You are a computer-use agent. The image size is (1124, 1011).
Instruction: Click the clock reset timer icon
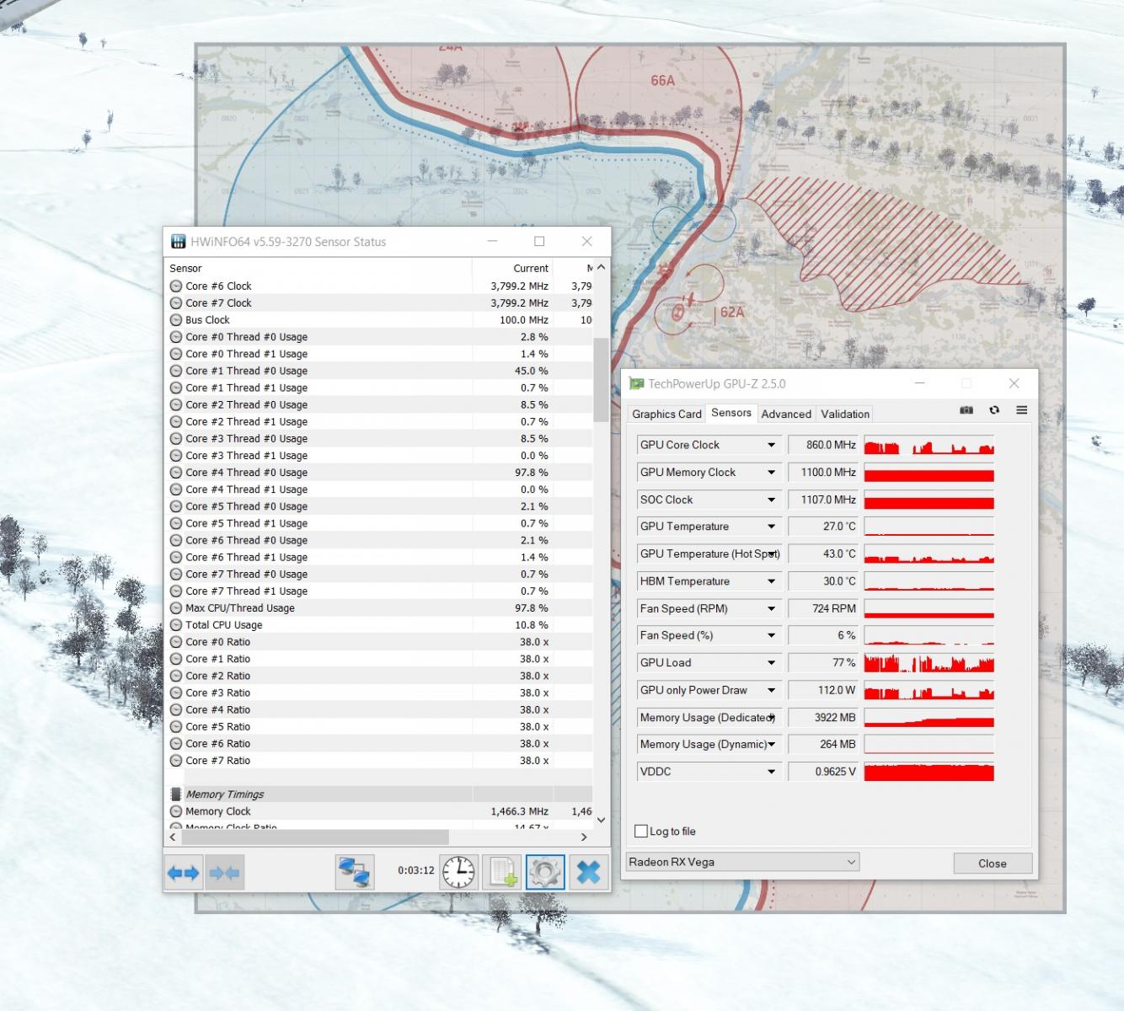[458, 873]
